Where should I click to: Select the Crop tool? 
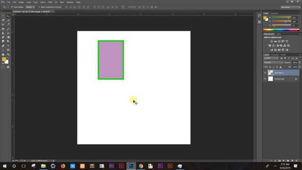pyautogui.click(x=3, y=25)
